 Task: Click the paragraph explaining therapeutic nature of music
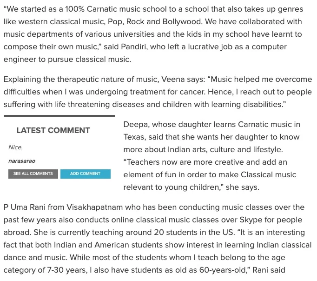click(158, 92)
